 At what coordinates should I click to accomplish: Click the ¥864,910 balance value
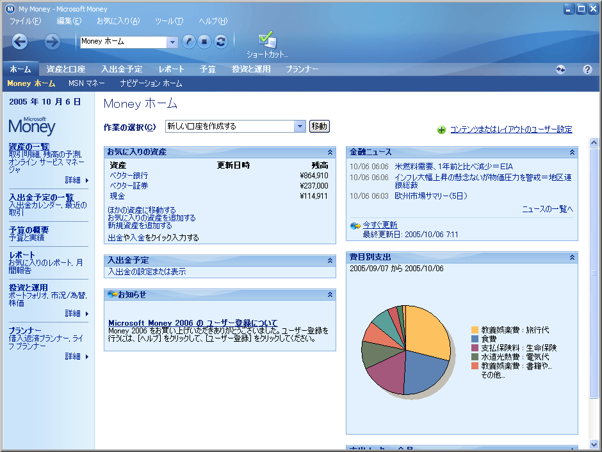click(314, 176)
